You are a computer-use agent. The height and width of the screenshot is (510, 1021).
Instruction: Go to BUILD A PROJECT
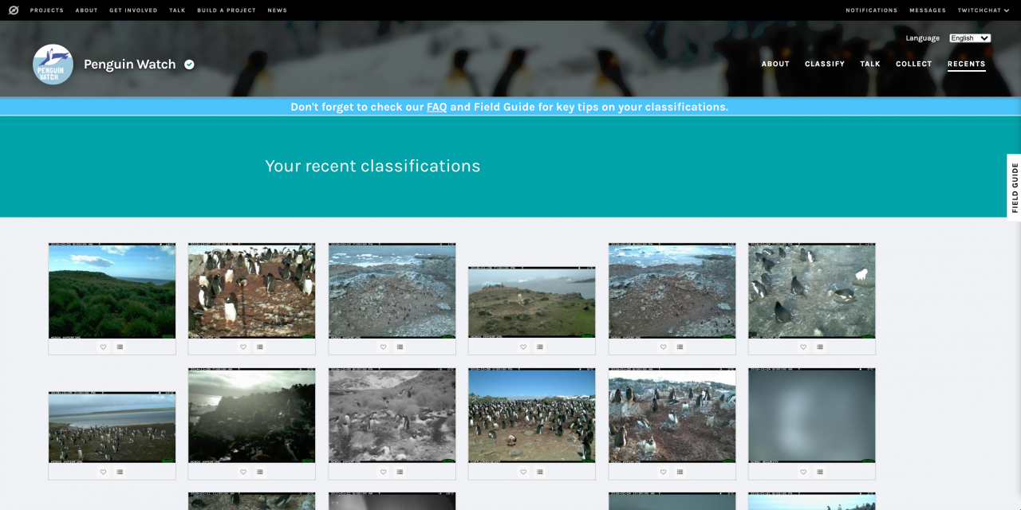coord(227,10)
